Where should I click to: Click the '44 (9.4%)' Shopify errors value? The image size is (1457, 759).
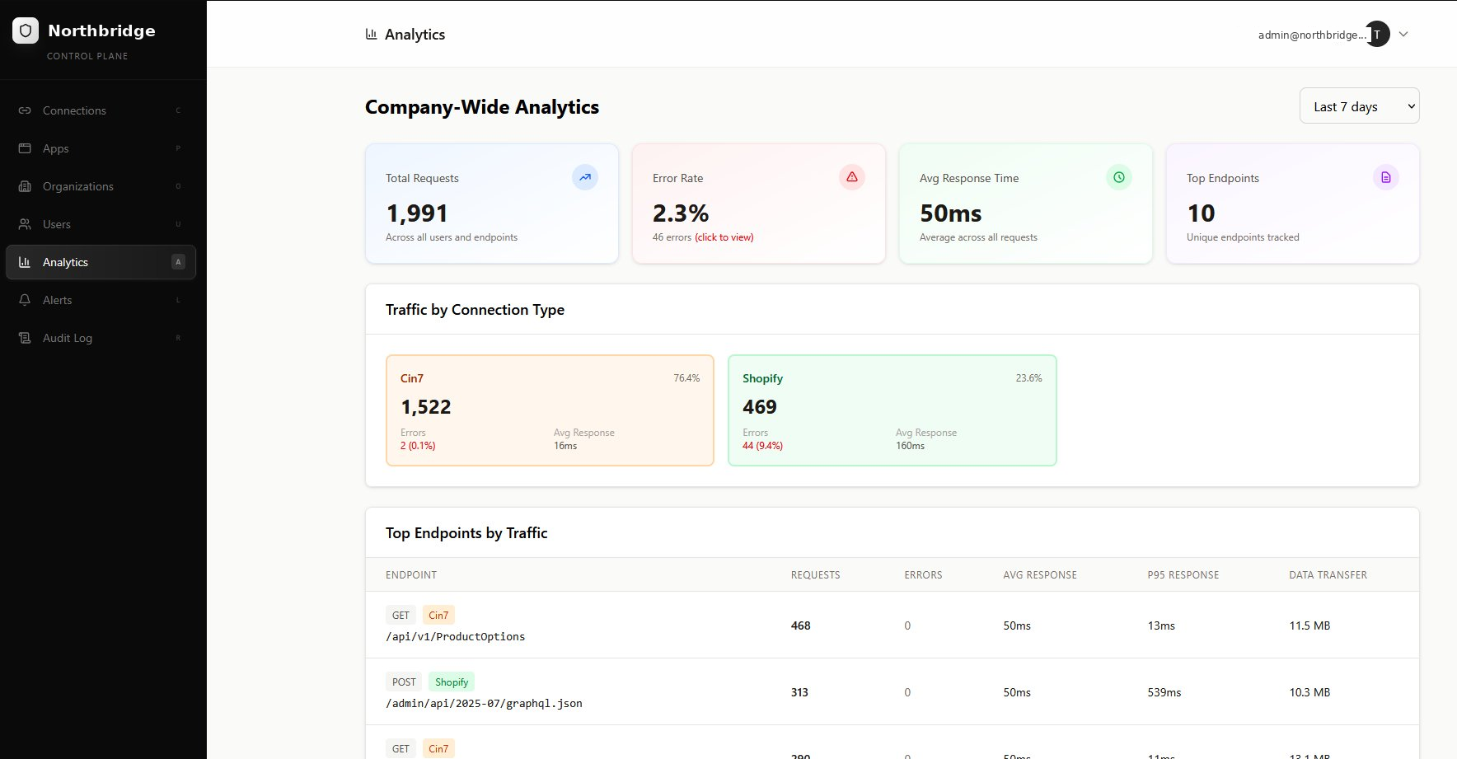click(762, 446)
